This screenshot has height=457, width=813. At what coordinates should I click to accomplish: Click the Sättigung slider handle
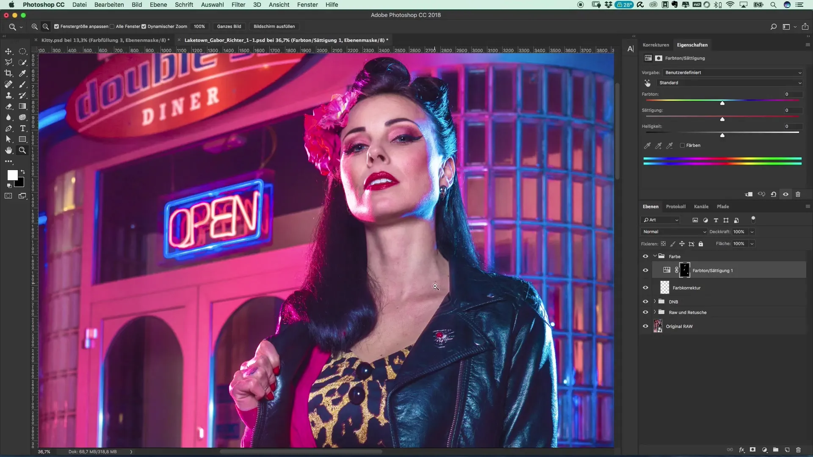tap(722, 119)
